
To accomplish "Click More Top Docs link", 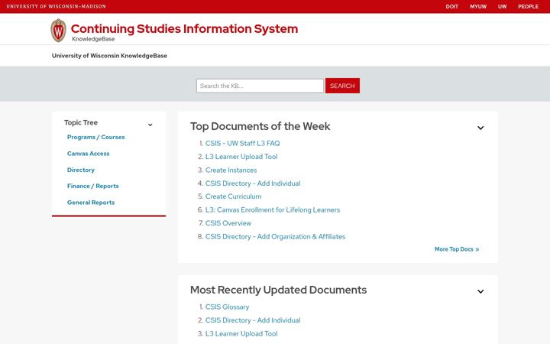I will 457,249.
